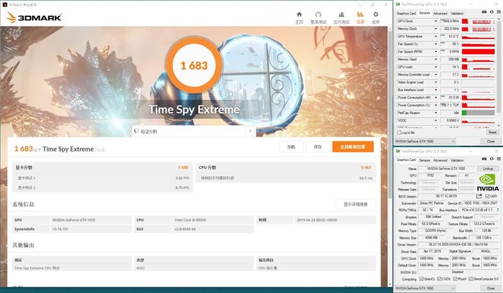Click the 加载 (Load) button

pos(291,146)
